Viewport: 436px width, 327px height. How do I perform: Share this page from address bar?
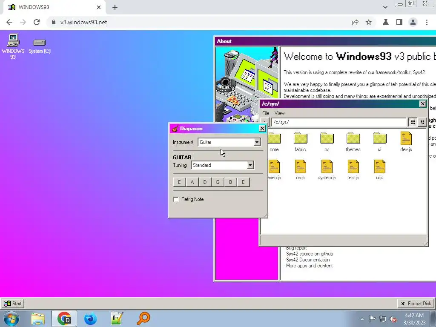click(x=355, y=22)
